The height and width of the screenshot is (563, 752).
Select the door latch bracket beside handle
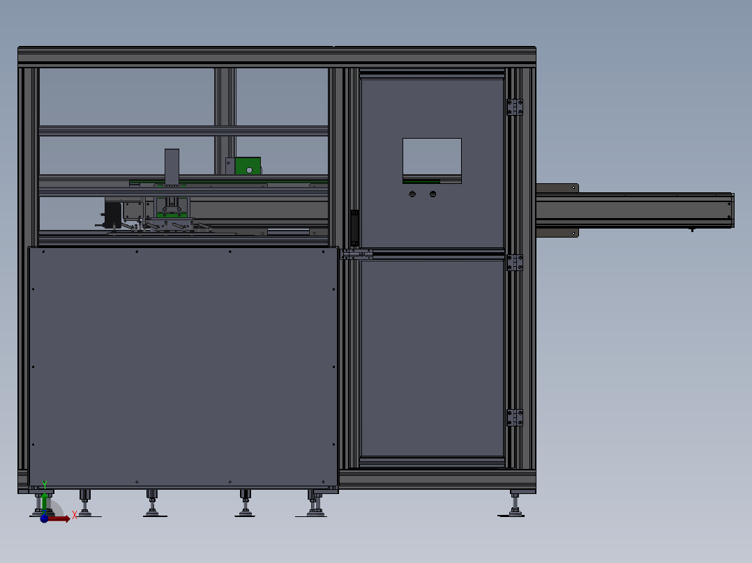(x=357, y=254)
